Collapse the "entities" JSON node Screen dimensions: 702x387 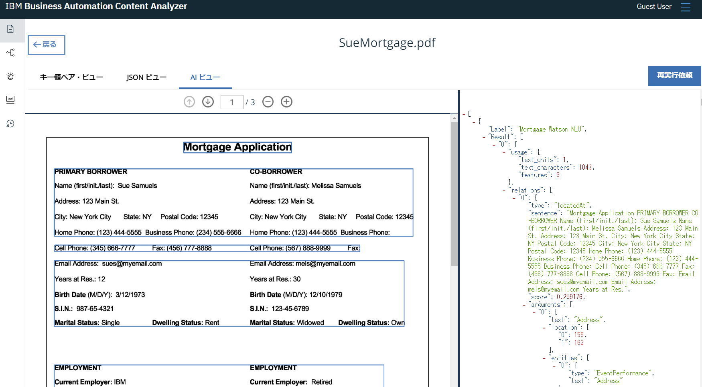point(544,358)
